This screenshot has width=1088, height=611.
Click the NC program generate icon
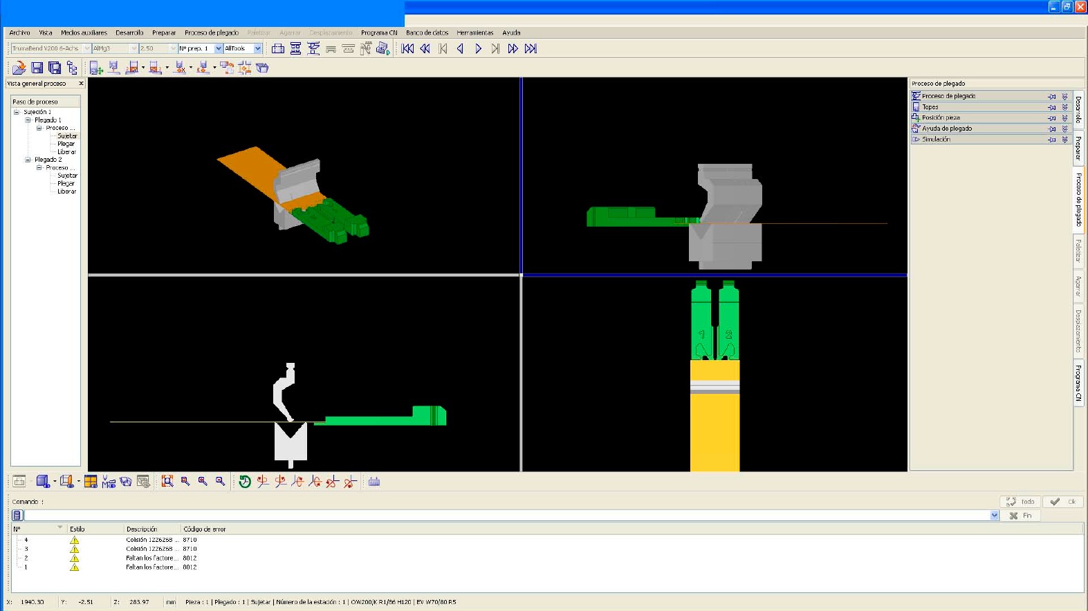382,48
